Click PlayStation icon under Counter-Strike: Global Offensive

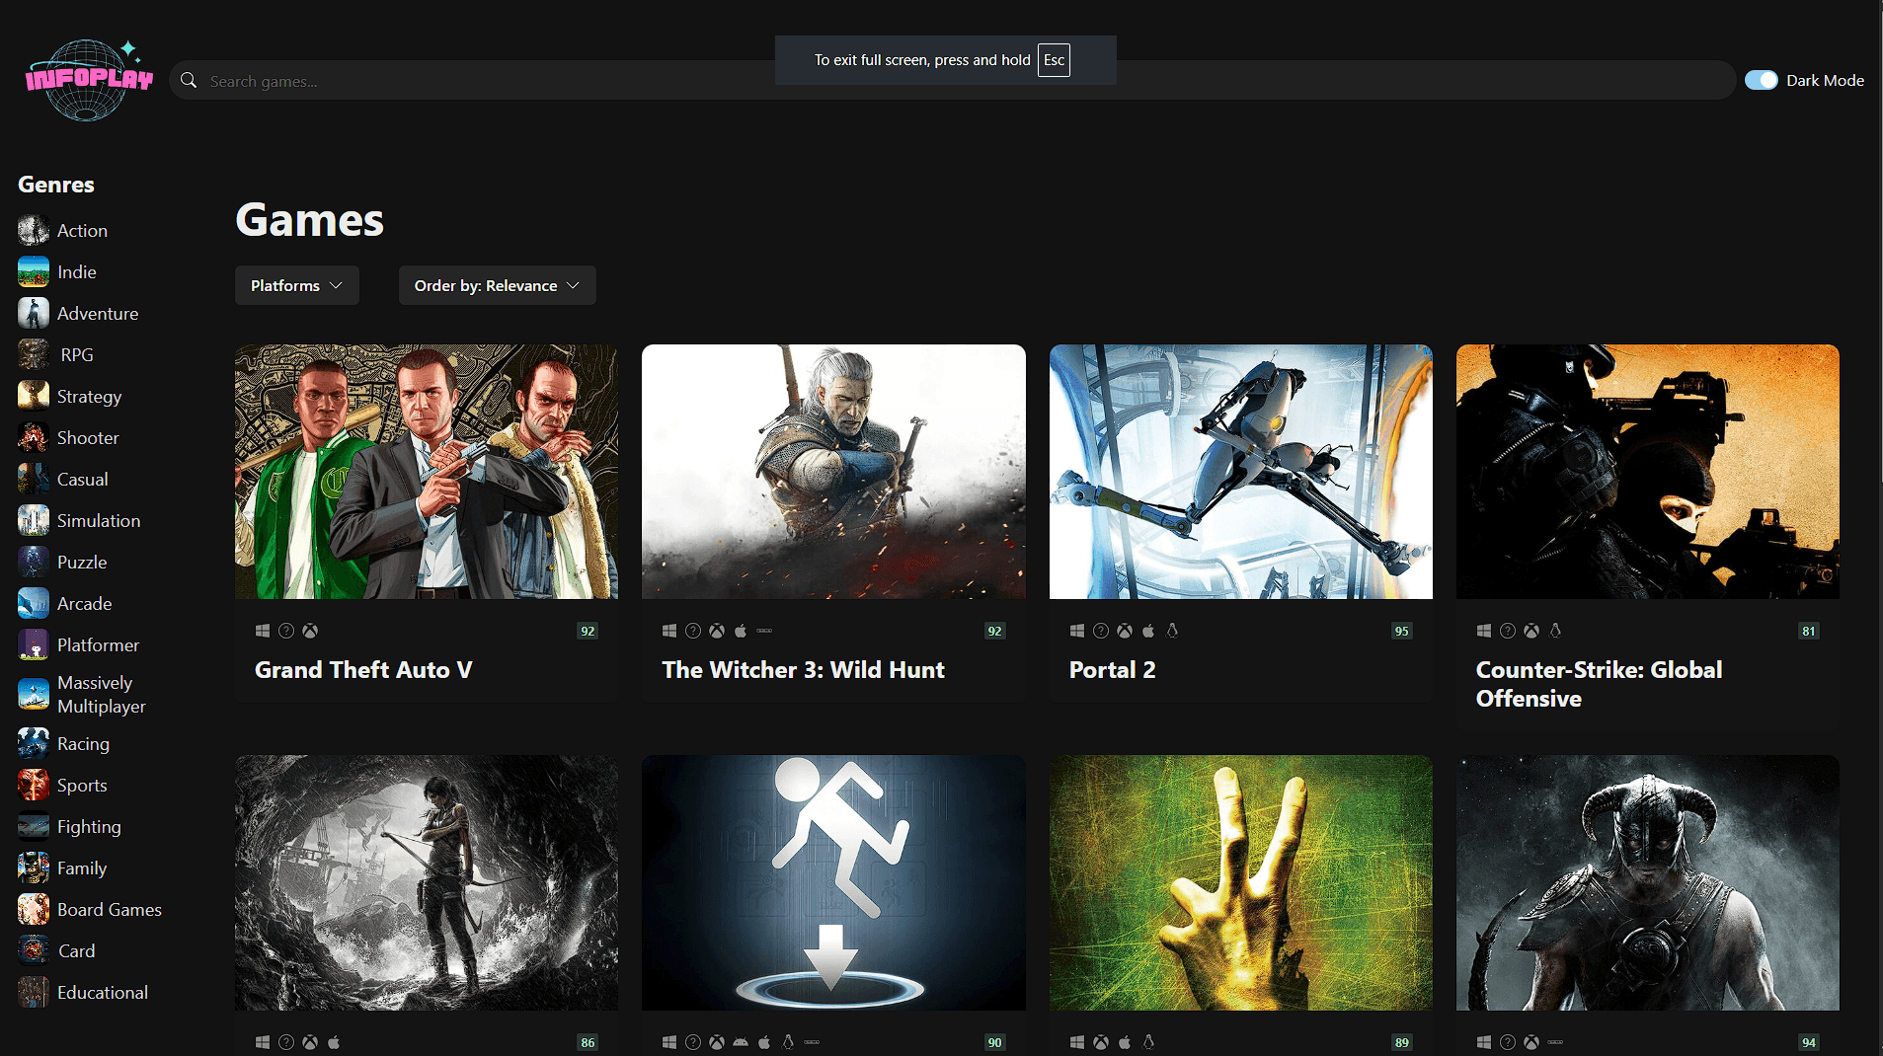1508,631
